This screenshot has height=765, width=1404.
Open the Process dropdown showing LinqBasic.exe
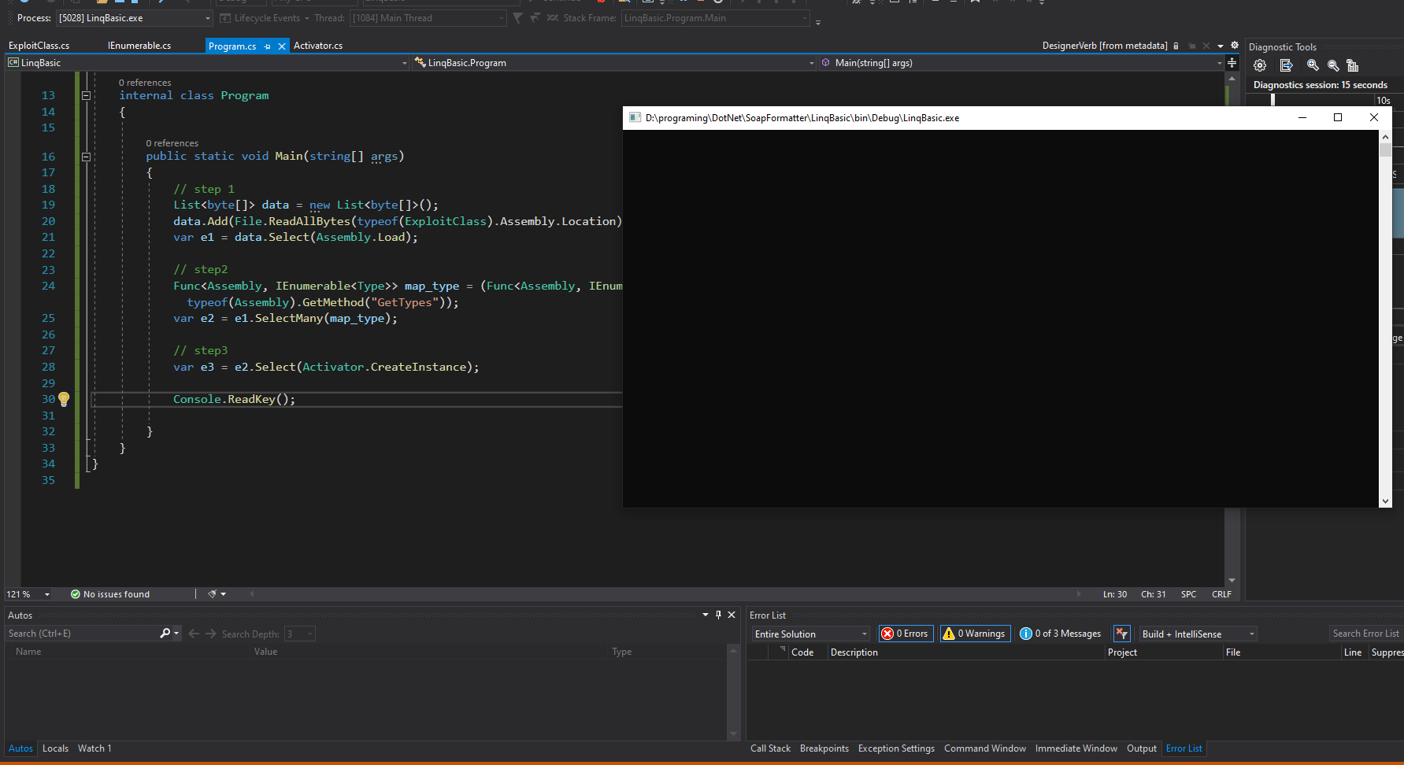[x=135, y=18]
